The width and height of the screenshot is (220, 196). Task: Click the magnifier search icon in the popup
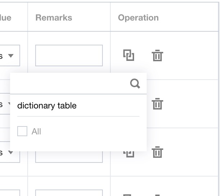[x=135, y=84]
